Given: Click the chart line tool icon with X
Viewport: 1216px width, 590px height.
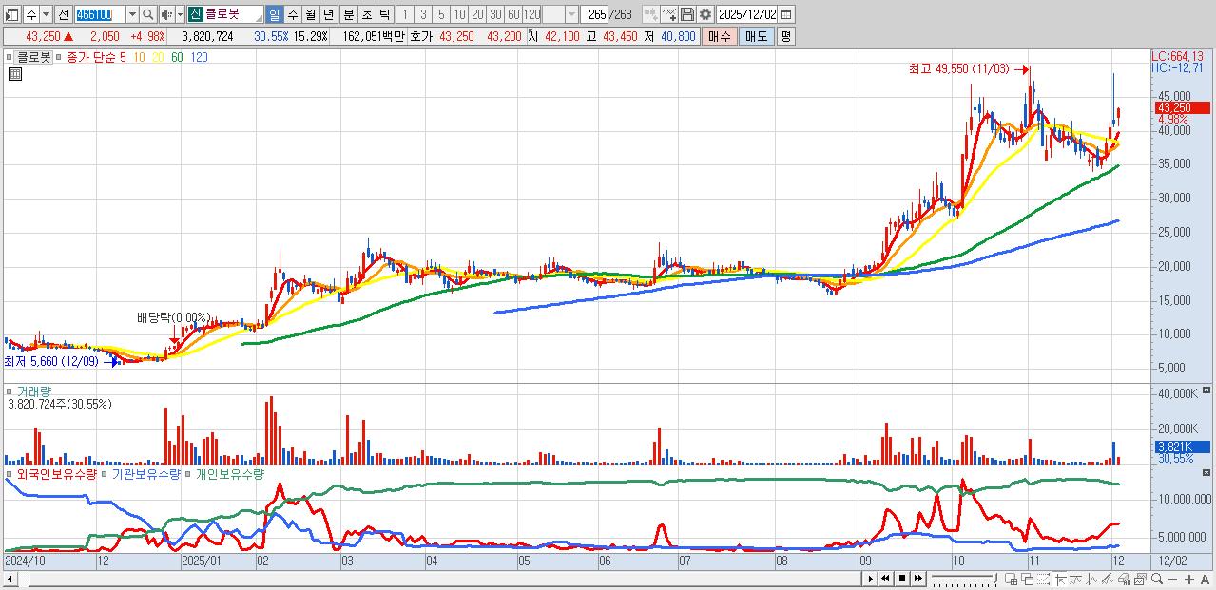Looking at the screenshot, I should (668, 14).
